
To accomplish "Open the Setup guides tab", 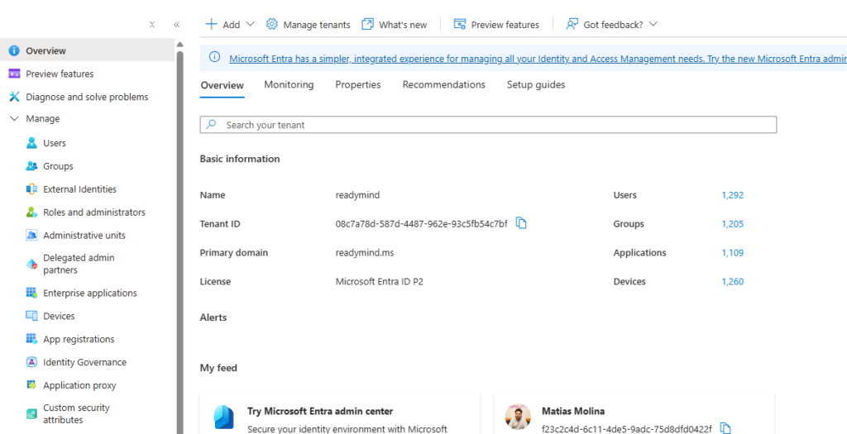I will 536,84.
